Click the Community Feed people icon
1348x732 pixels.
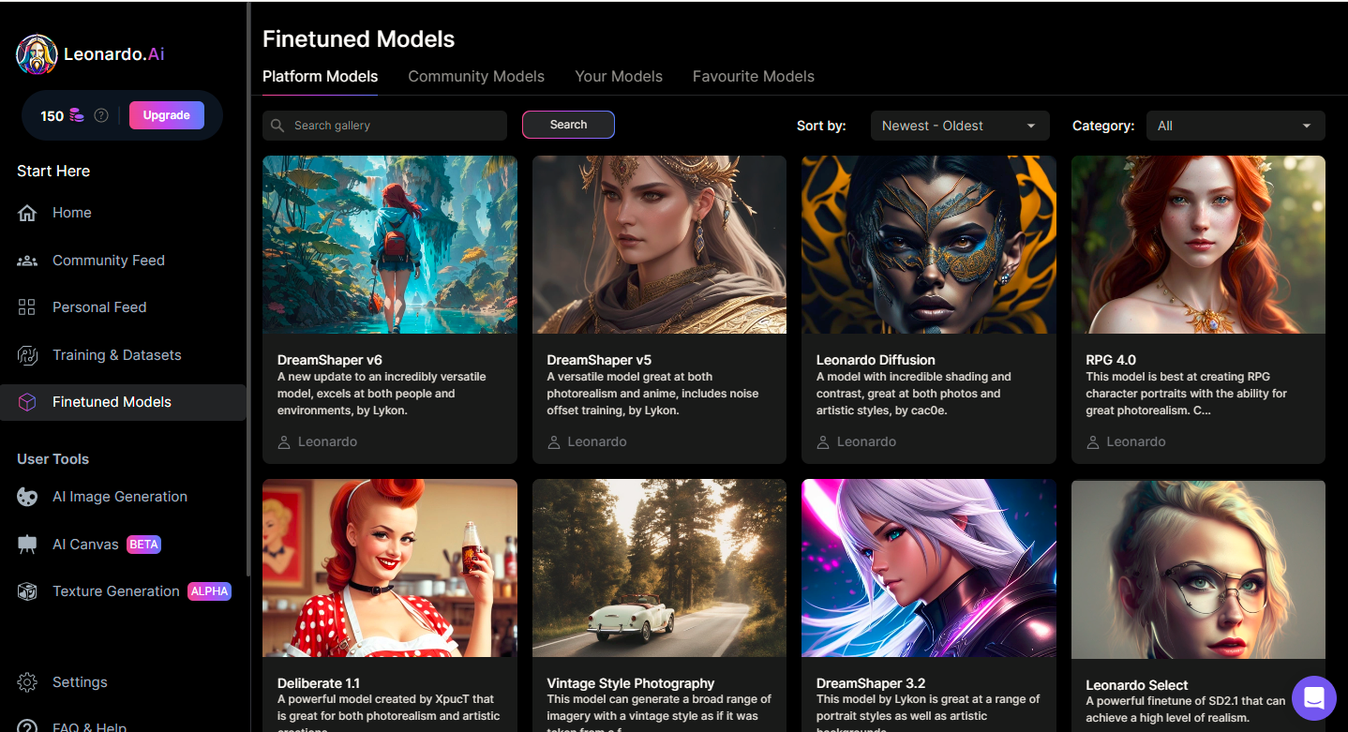pyautogui.click(x=27, y=261)
